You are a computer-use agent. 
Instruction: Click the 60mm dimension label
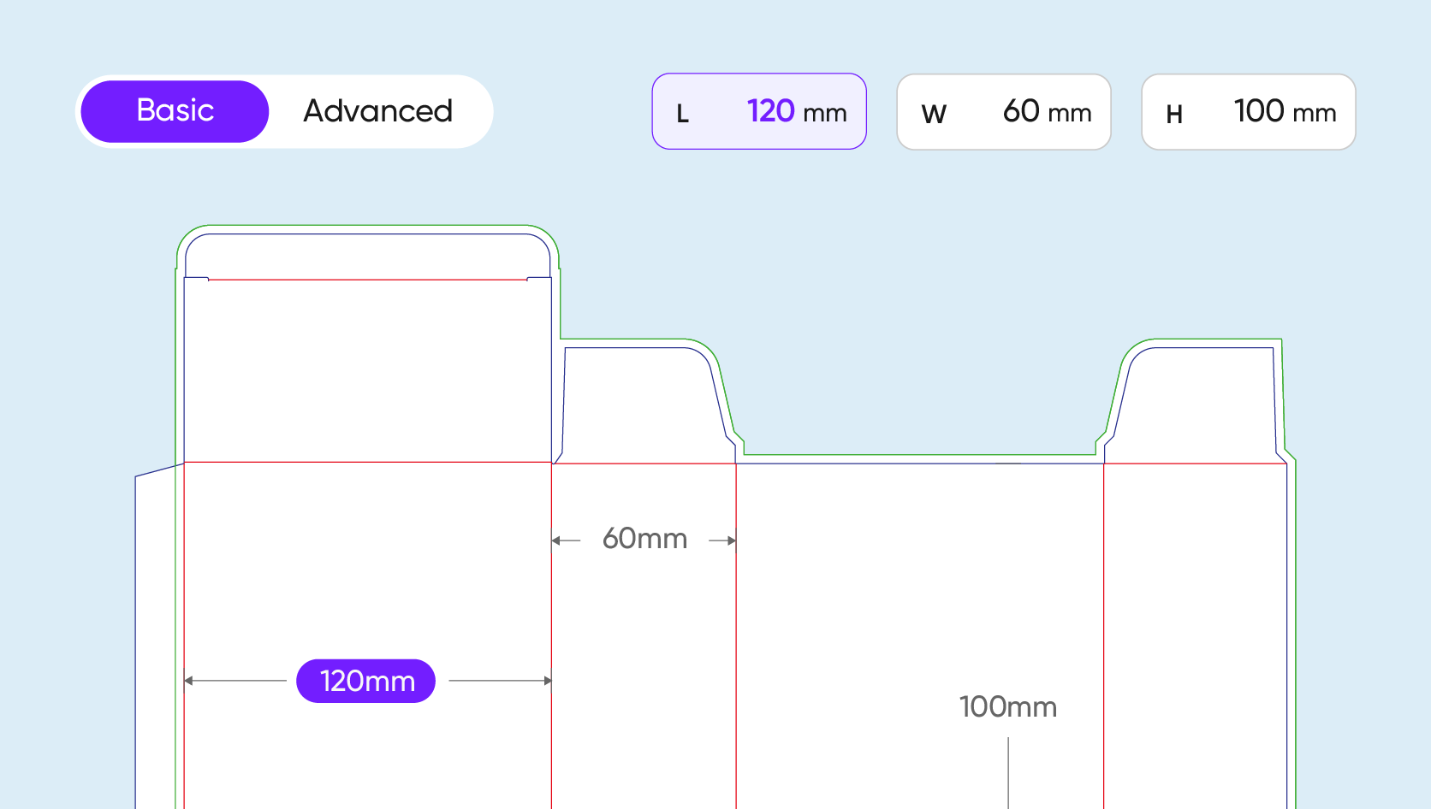click(x=644, y=539)
